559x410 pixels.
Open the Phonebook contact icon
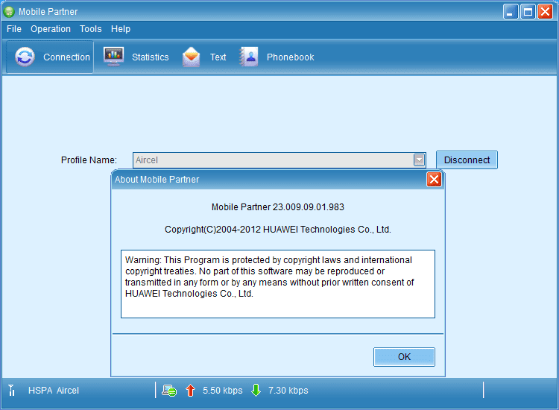(249, 57)
